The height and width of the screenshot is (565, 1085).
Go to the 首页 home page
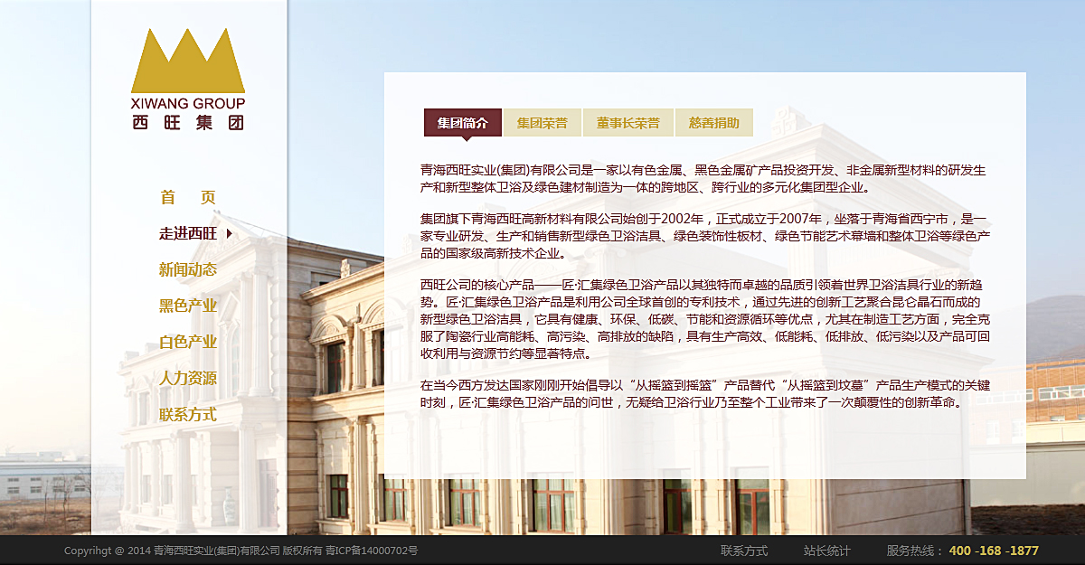[x=188, y=197]
